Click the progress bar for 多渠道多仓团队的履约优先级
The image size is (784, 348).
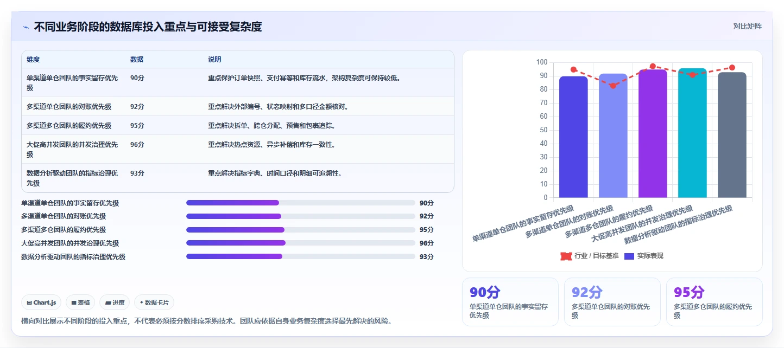coord(301,229)
